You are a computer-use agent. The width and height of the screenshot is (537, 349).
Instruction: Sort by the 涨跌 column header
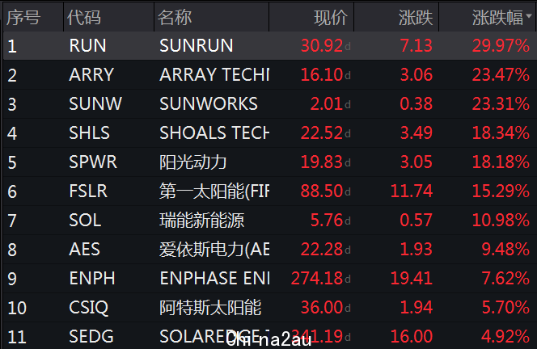(x=416, y=18)
